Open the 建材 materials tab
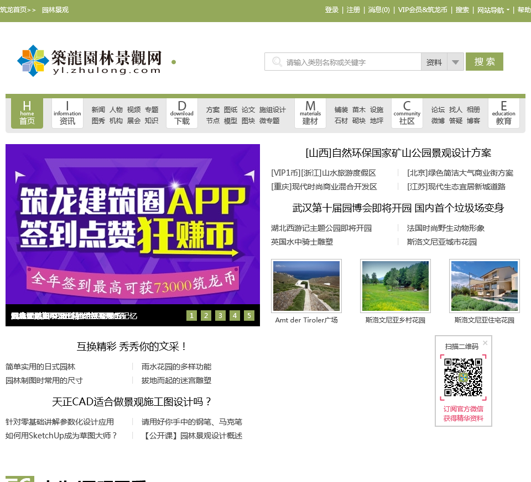 (310, 113)
